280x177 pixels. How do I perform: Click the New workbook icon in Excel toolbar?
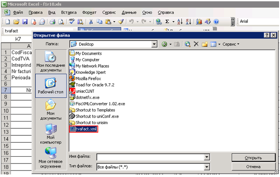coord(8,22)
